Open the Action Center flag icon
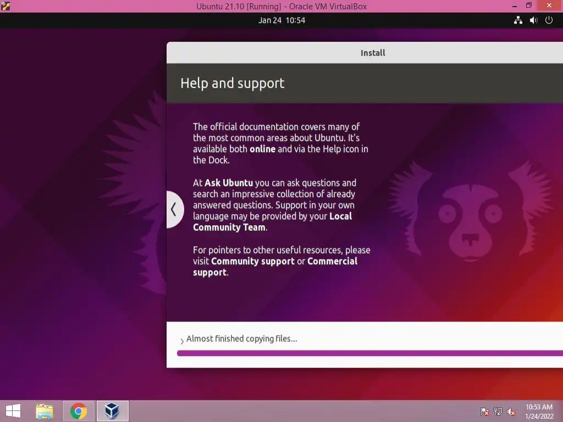The height and width of the screenshot is (422, 563). [484, 412]
